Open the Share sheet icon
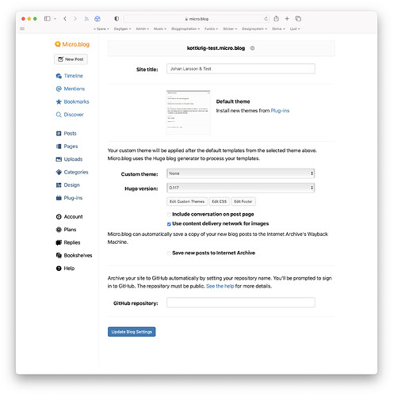The width and height of the screenshot is (394, 396). tap(276, 18)
